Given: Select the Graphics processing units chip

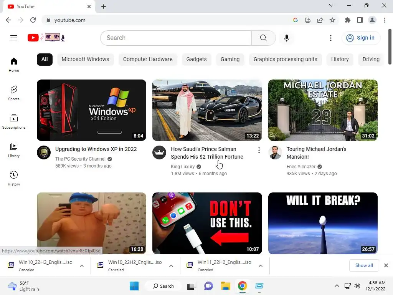Looking at the screenshot, I should (285, 60).
